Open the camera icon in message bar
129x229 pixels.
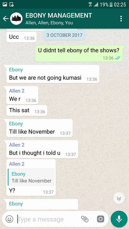(x=101, y=219)
